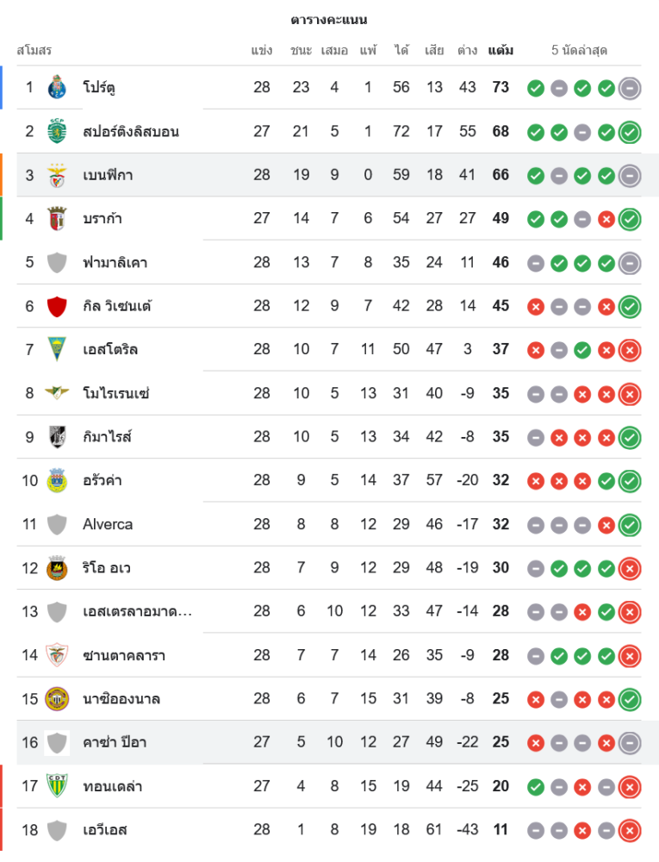Click the แต้ม points column header

pyautogui.click(x=500, y=50)
